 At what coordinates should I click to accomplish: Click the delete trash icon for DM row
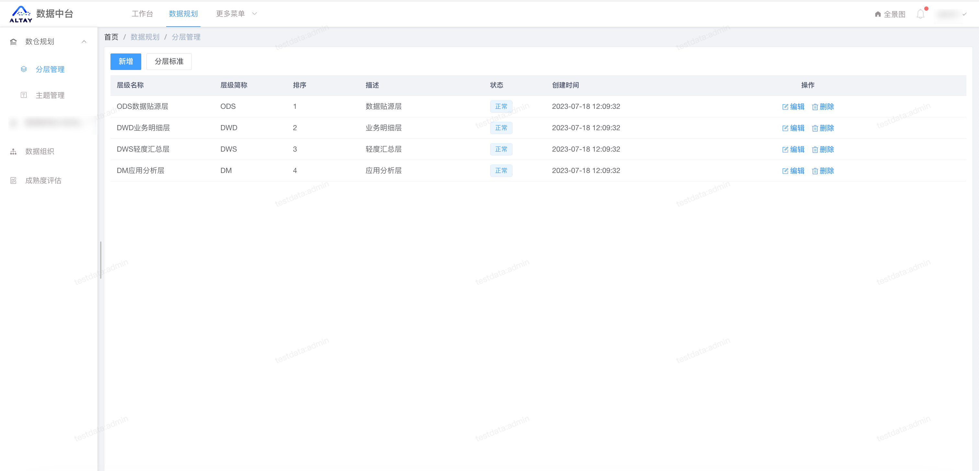(x=815, y=171)
